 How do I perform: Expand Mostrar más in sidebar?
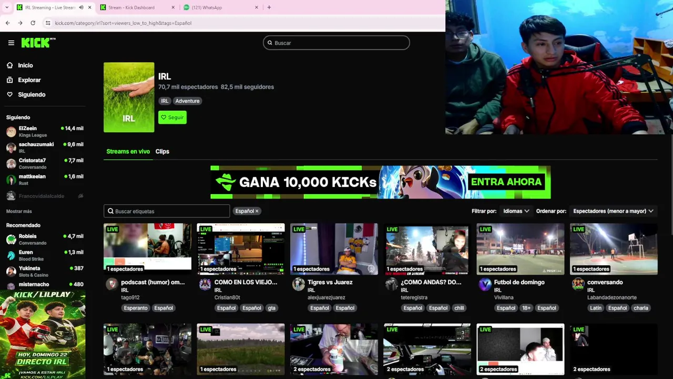click(x=19, y=211)
